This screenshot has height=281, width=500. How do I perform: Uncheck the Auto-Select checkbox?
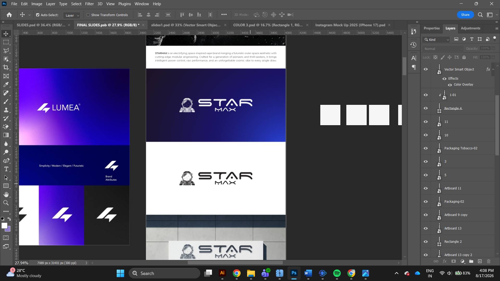(x=38, y=15)
